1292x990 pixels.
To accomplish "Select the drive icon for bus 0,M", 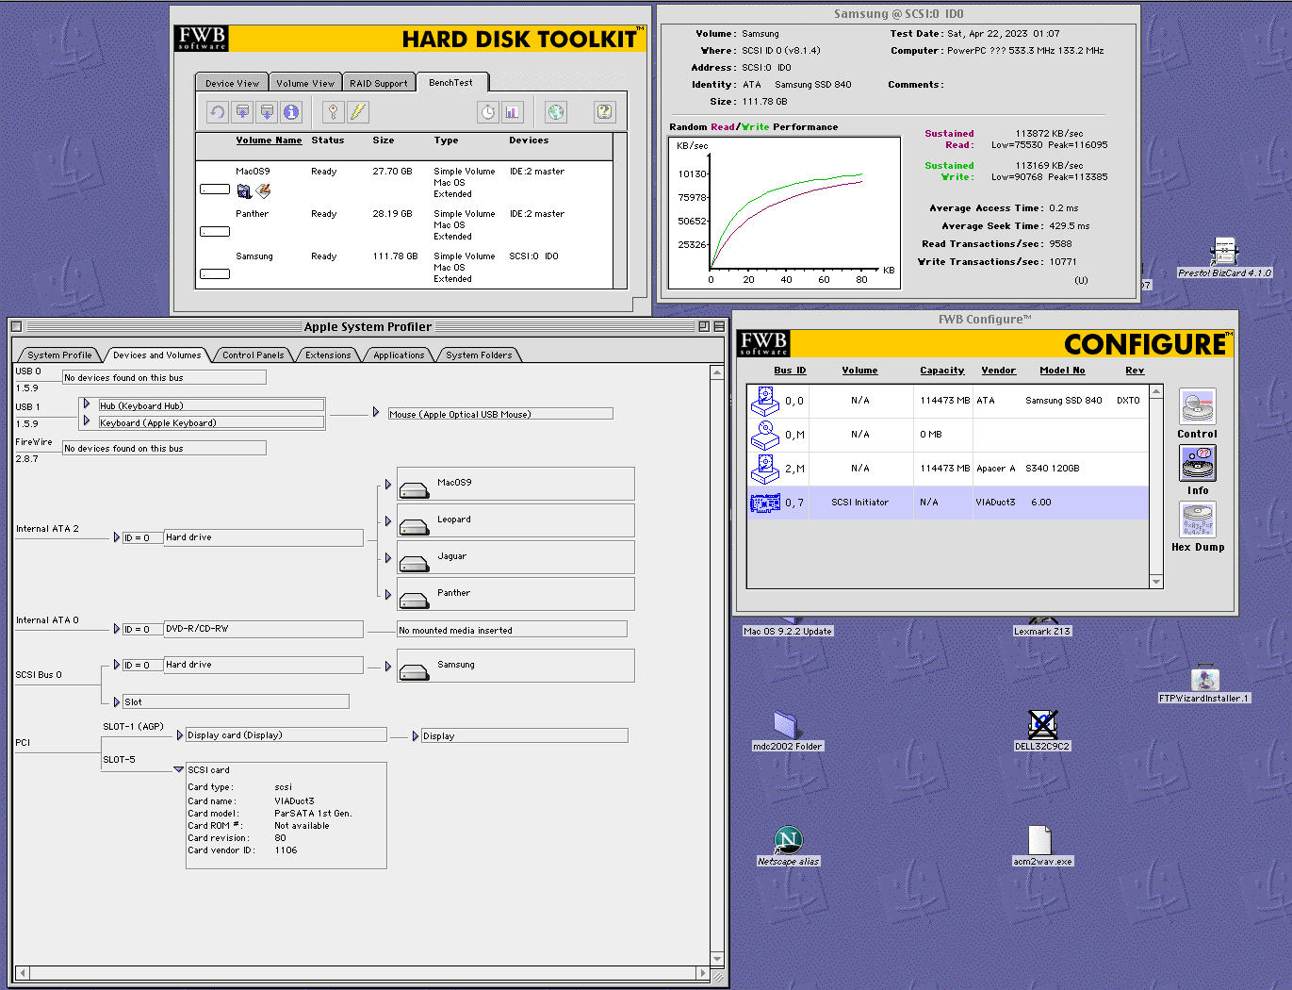I will (x=764, y=435).
